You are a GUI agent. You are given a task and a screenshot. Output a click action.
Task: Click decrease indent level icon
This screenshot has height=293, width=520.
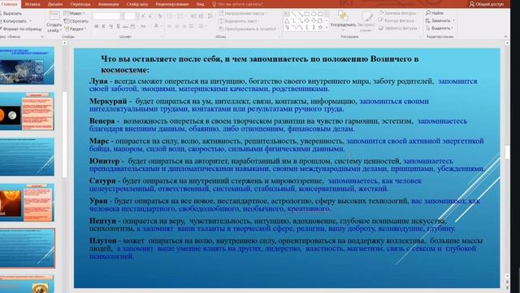[193, 16]
